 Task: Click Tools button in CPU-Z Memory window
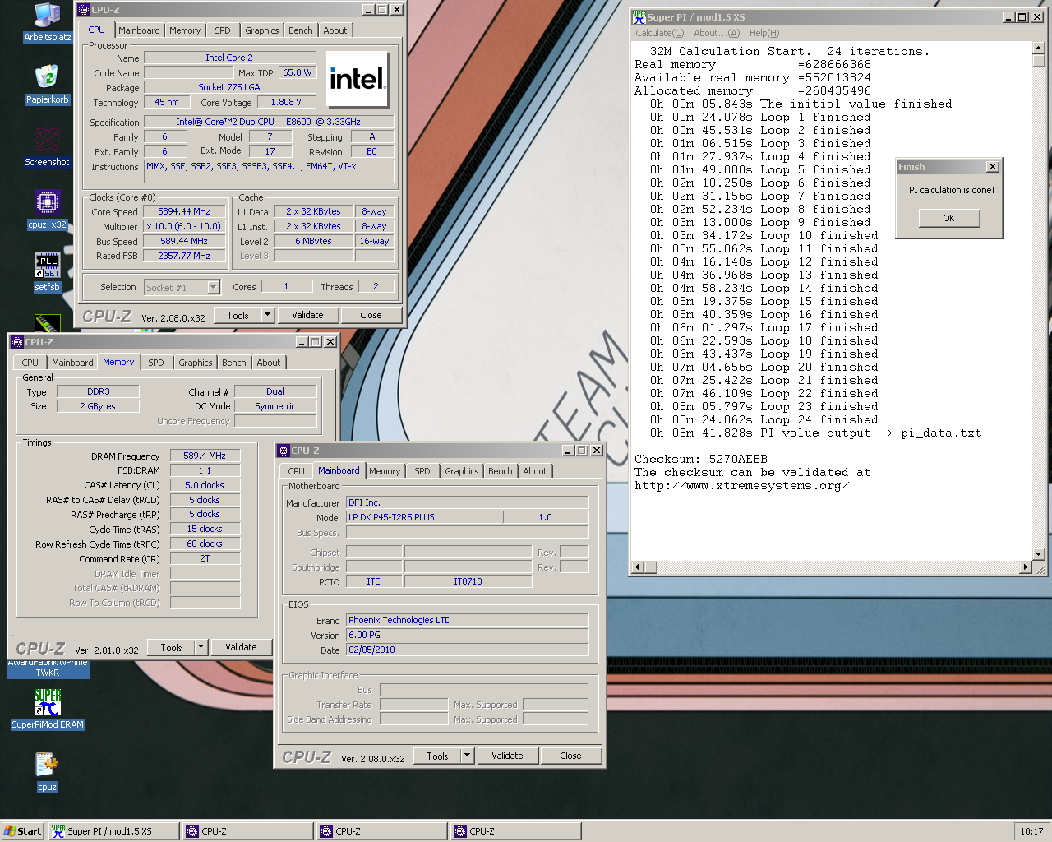pos(172,647)
